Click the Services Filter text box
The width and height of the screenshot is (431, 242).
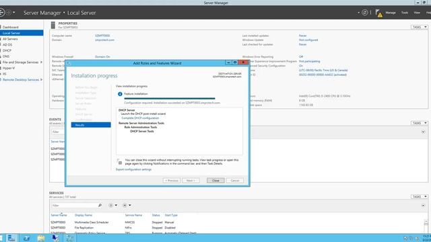coord(74,205)
